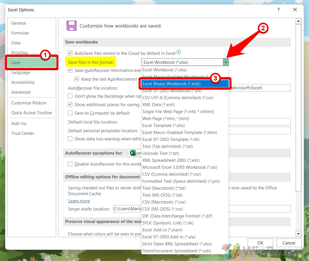Go to Customize Ribbon settings
Viewport: 309px width, 261px height.
(32, 103)
